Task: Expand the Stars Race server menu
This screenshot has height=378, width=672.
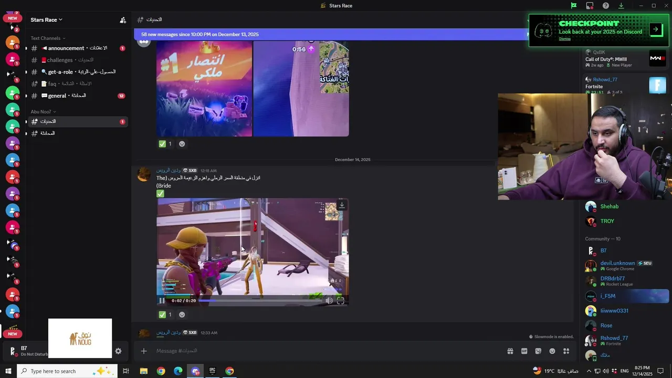Action: [46, 20]
